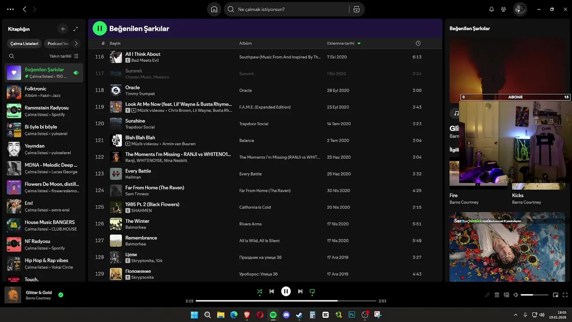Open connect to a device icon

pos(506,295)
